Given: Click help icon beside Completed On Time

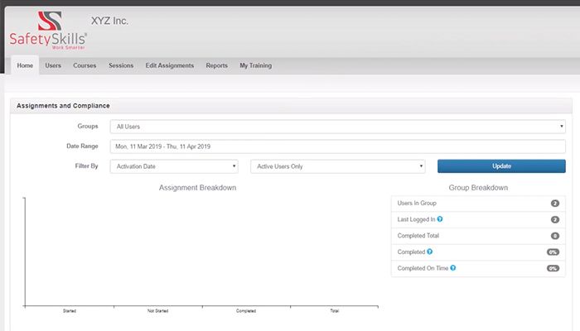Looking at the screenshot, I should 453,269.
